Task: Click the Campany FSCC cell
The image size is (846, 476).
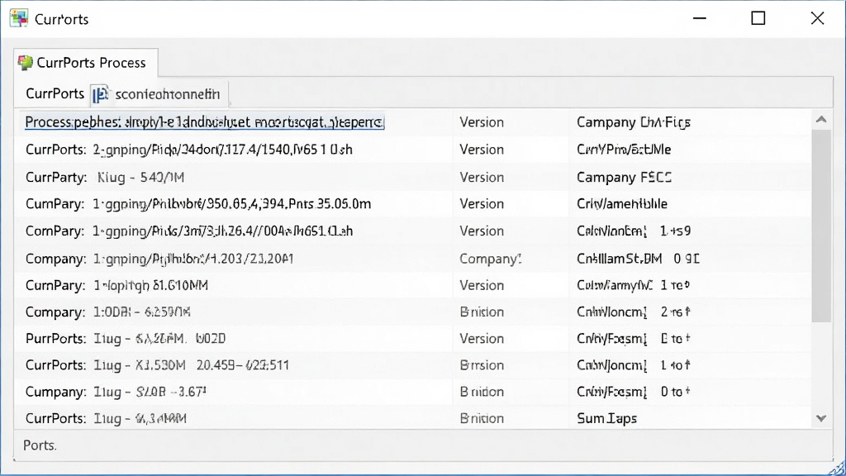Action: (x=624, y=177)
